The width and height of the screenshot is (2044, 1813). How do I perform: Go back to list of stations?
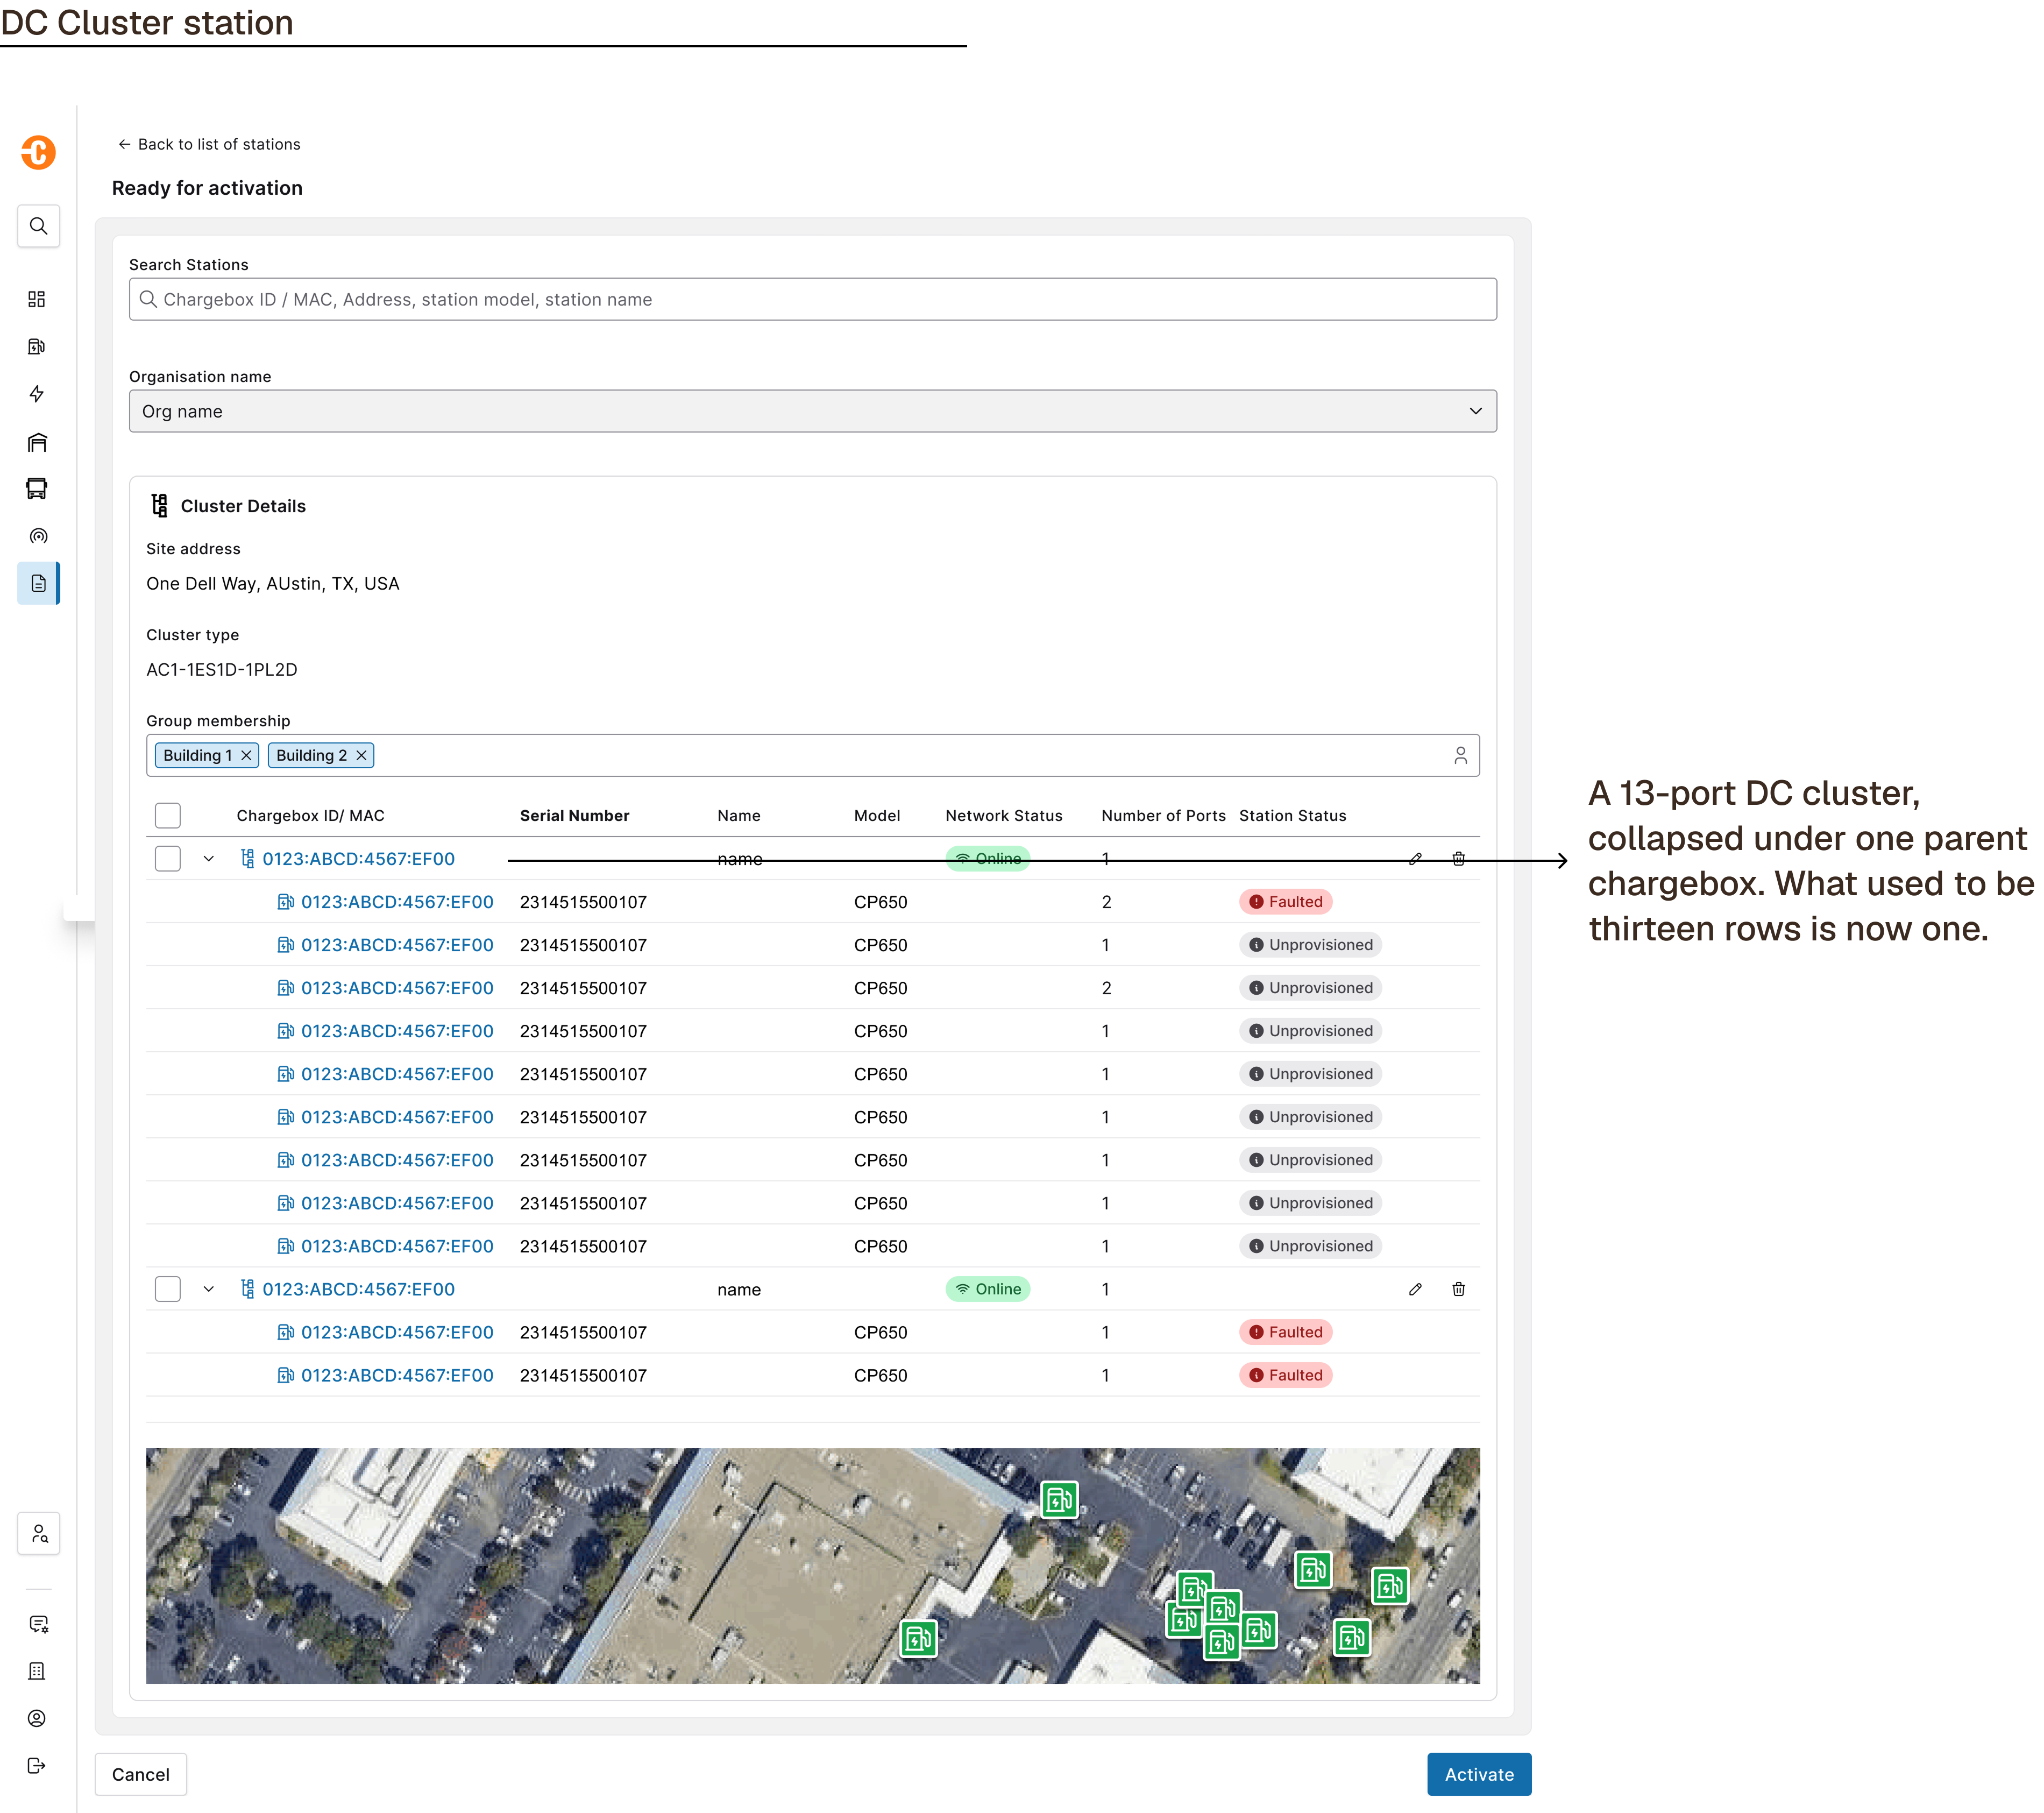(x=208, y=144)
